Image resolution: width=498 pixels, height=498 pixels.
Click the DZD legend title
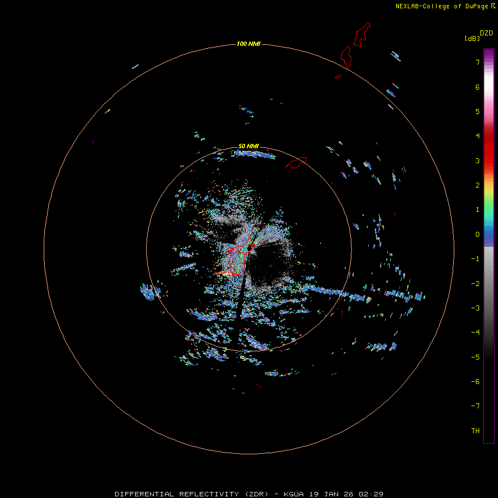[x=486, y=33]
